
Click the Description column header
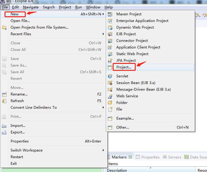coord(150,170)
